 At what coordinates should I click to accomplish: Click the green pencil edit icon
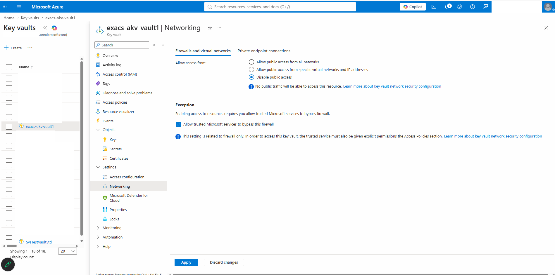pos(8,264)
